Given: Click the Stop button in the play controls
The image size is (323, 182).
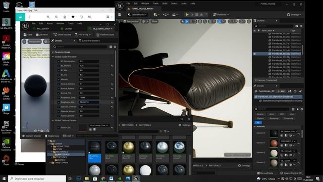Looking at the screenshot, I should click(196, 15).
